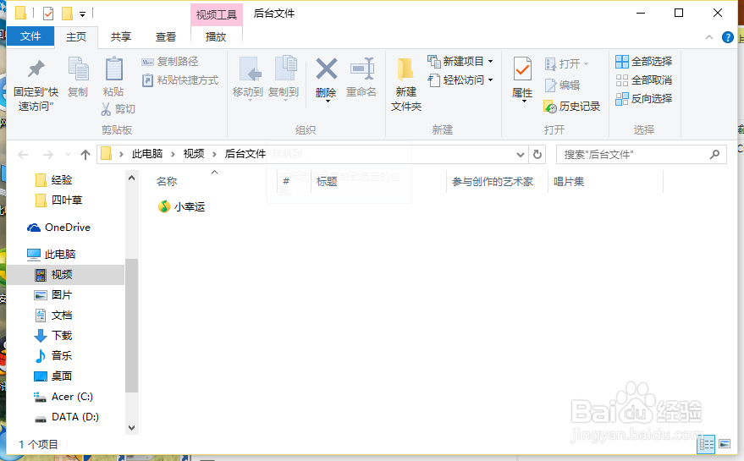
Task: Open History (历史记录)
Action: [572, 107]
